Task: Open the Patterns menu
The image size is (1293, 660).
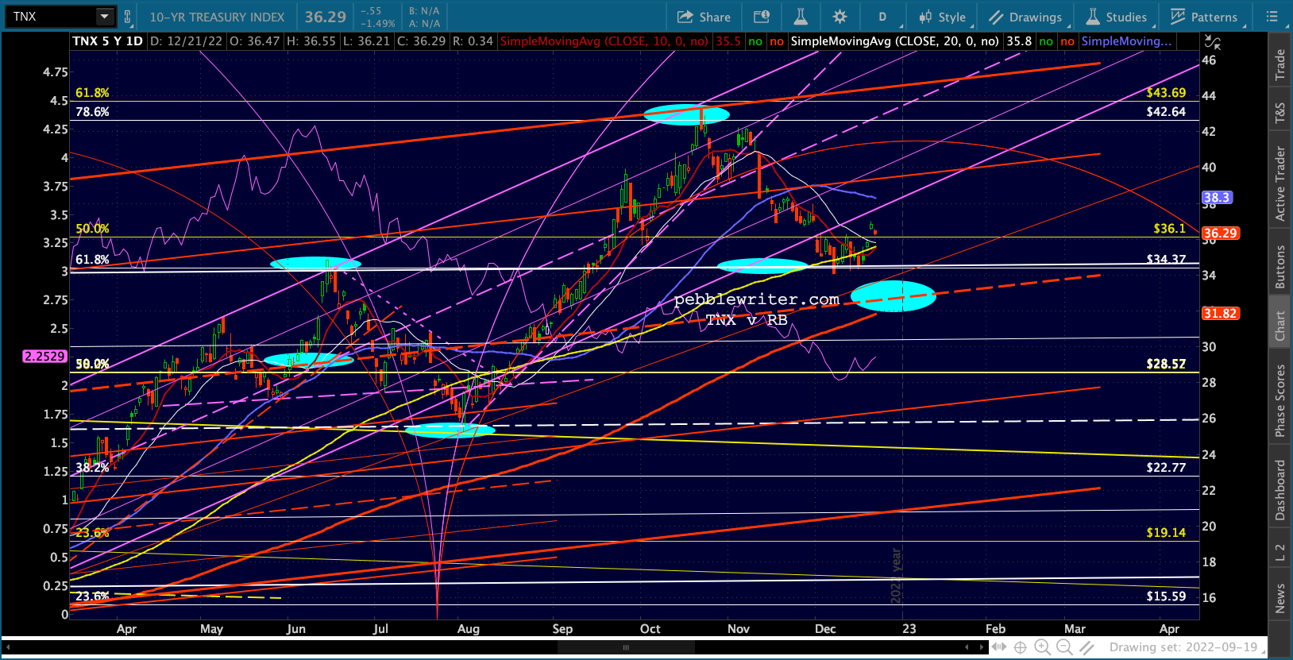Action: point(1204,17)
